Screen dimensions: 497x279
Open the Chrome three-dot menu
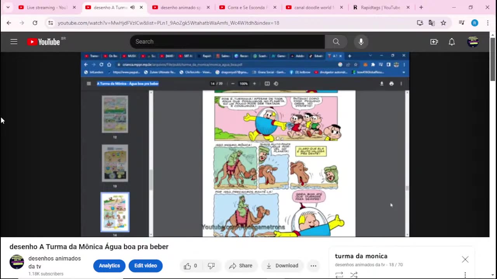(x=488, y=23)
